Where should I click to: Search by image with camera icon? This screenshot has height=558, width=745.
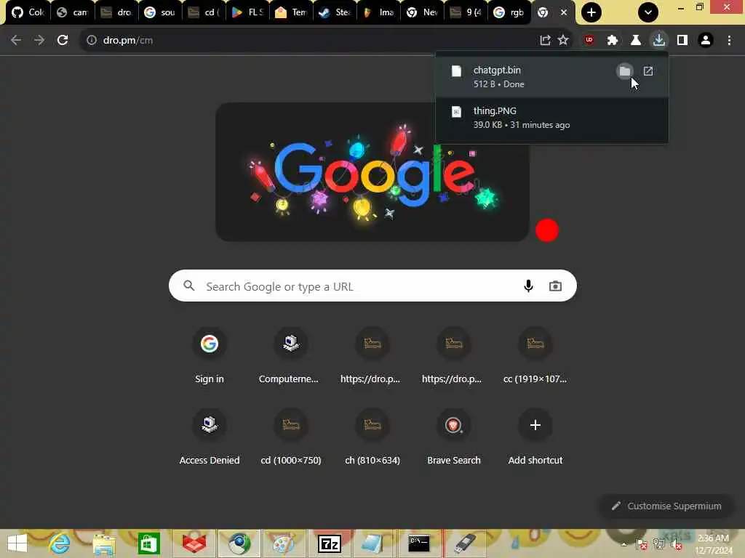pos(555,286)
